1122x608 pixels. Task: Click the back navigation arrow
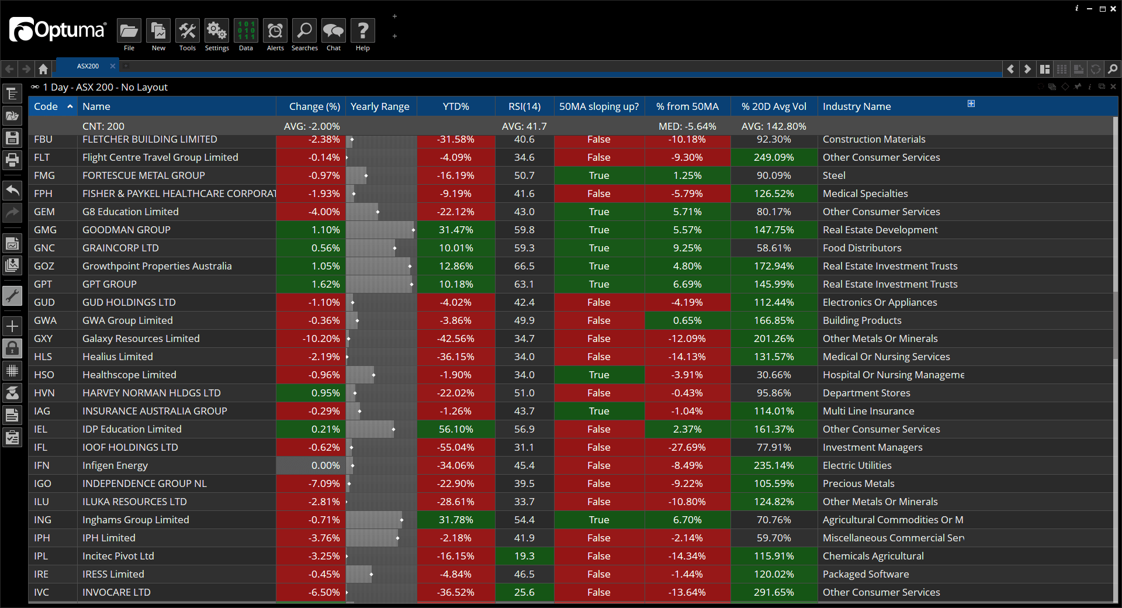click(9, 69)
